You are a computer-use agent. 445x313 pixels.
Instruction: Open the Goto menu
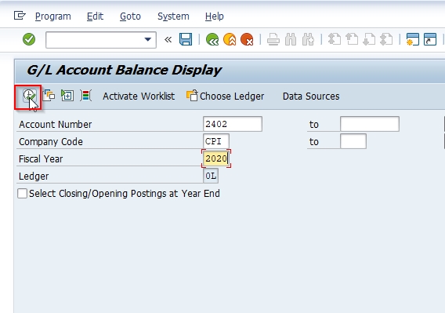click(x=130, y=16)
